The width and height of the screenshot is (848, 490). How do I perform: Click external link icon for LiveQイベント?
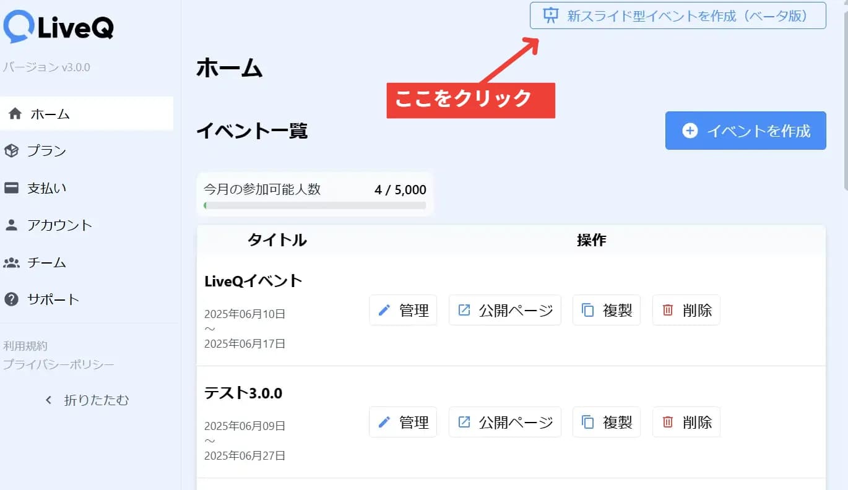tap(464, 310)
